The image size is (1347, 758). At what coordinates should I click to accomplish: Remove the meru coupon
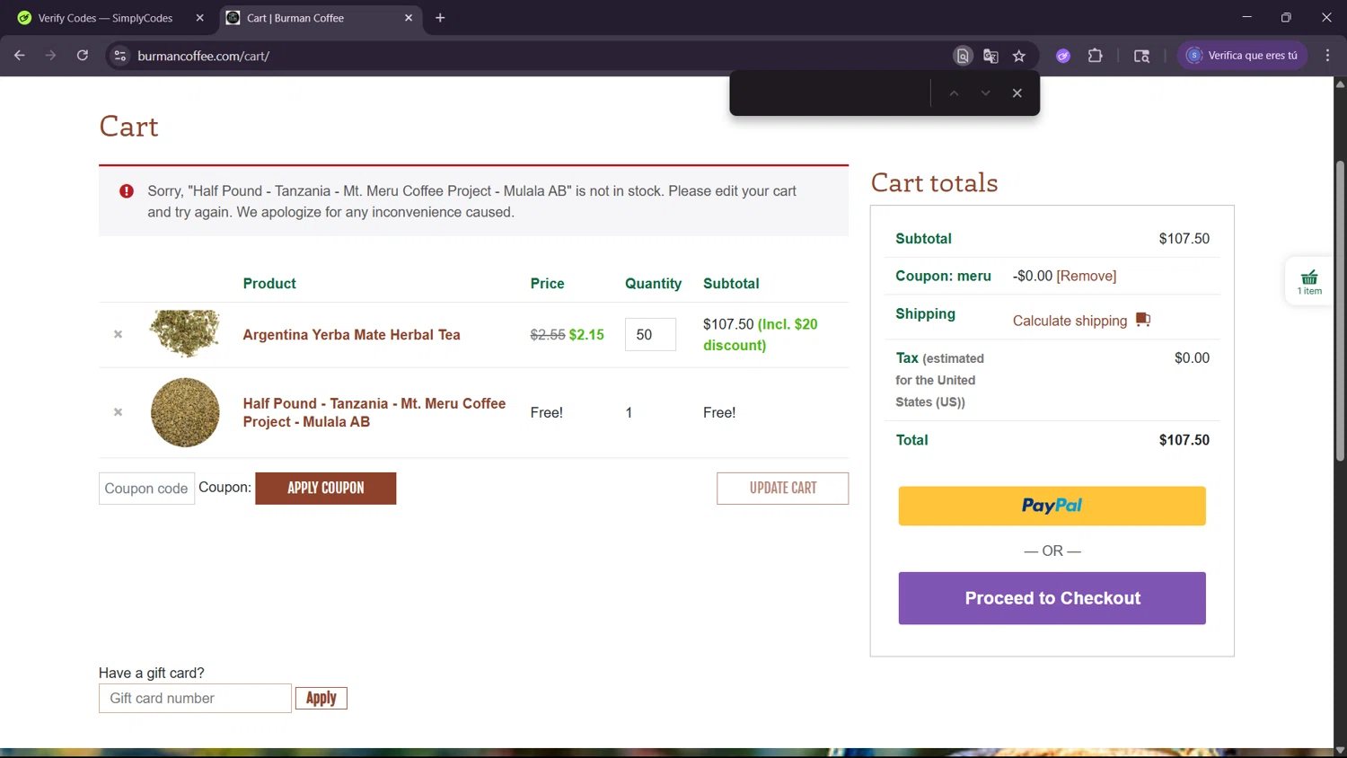click(1087, 276)
